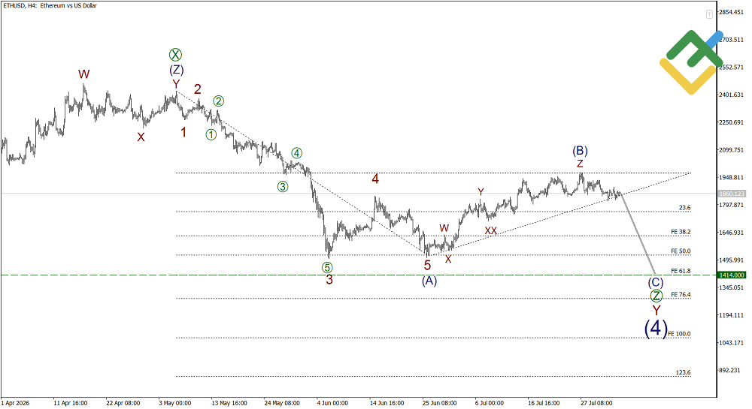Click the 1797.871 price axis value
Screen dimensions: 752x409
[x=731, y=205]
